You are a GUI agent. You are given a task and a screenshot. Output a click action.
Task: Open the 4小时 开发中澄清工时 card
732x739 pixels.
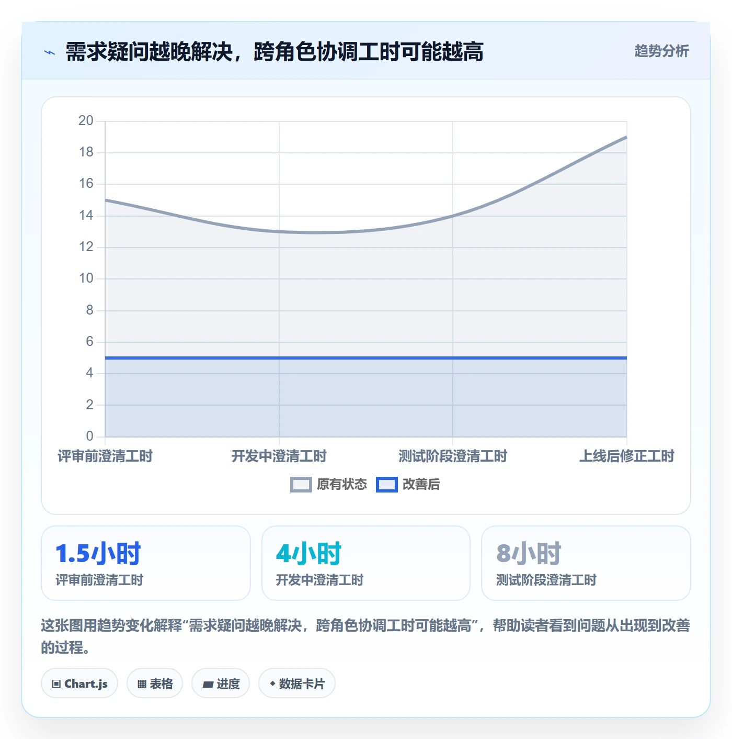pos(366,563)
